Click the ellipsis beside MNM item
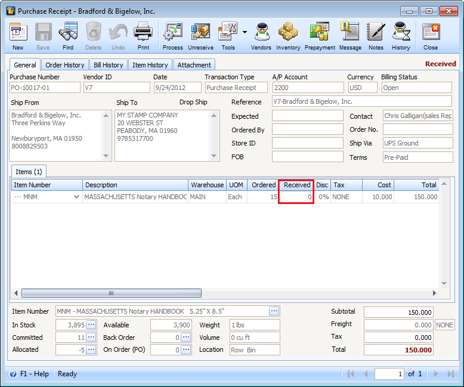464x387 pixels. pos(18,197)
